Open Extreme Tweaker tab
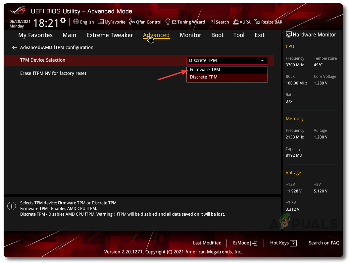This screenshot has width=349, height=263. click(x=110, y=35)
